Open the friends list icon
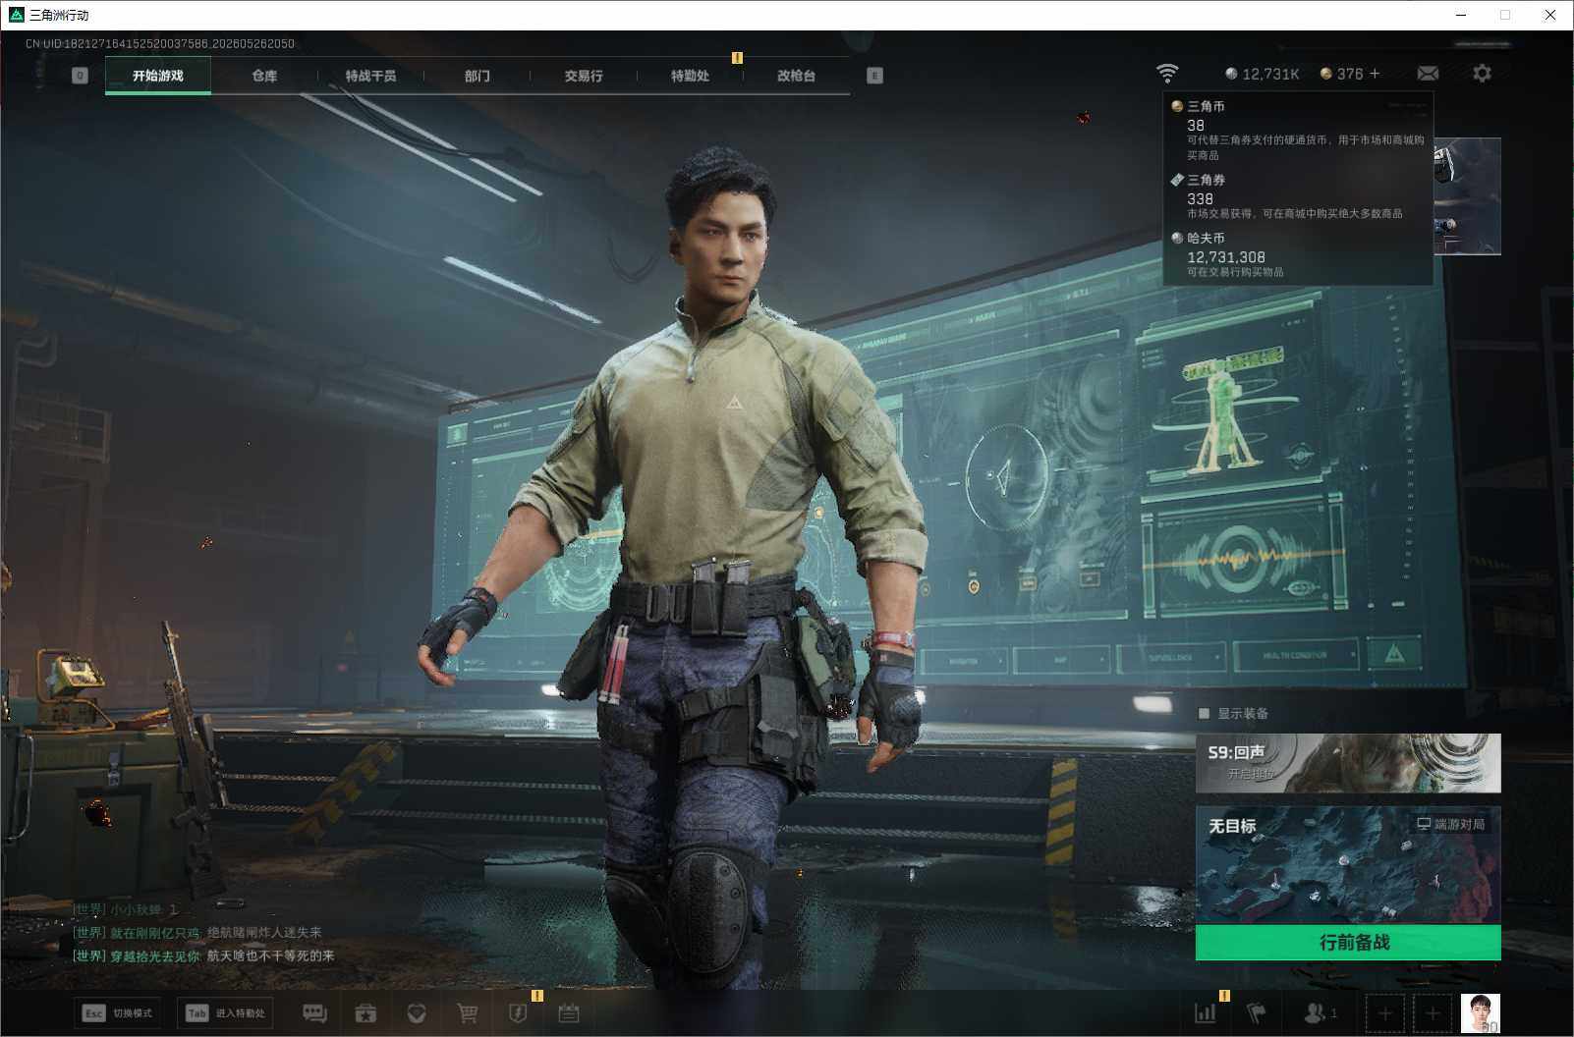This screenshot has height=1037, width=1574. pos(1320,1012)
